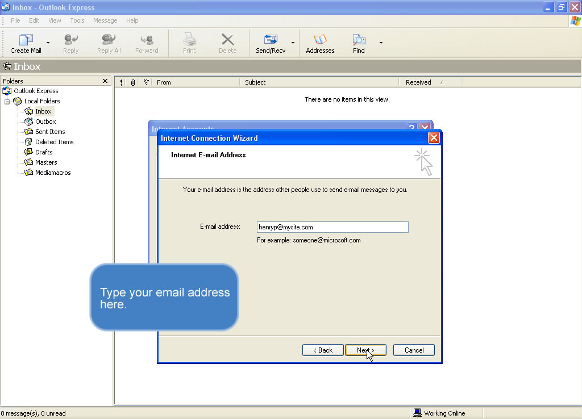Screen dimensions: 582x419
Task: Click the E-mail address text field
Action: click(x=332, y=227)
